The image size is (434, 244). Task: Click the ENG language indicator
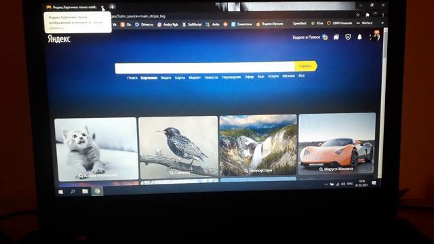click(350, 184)
